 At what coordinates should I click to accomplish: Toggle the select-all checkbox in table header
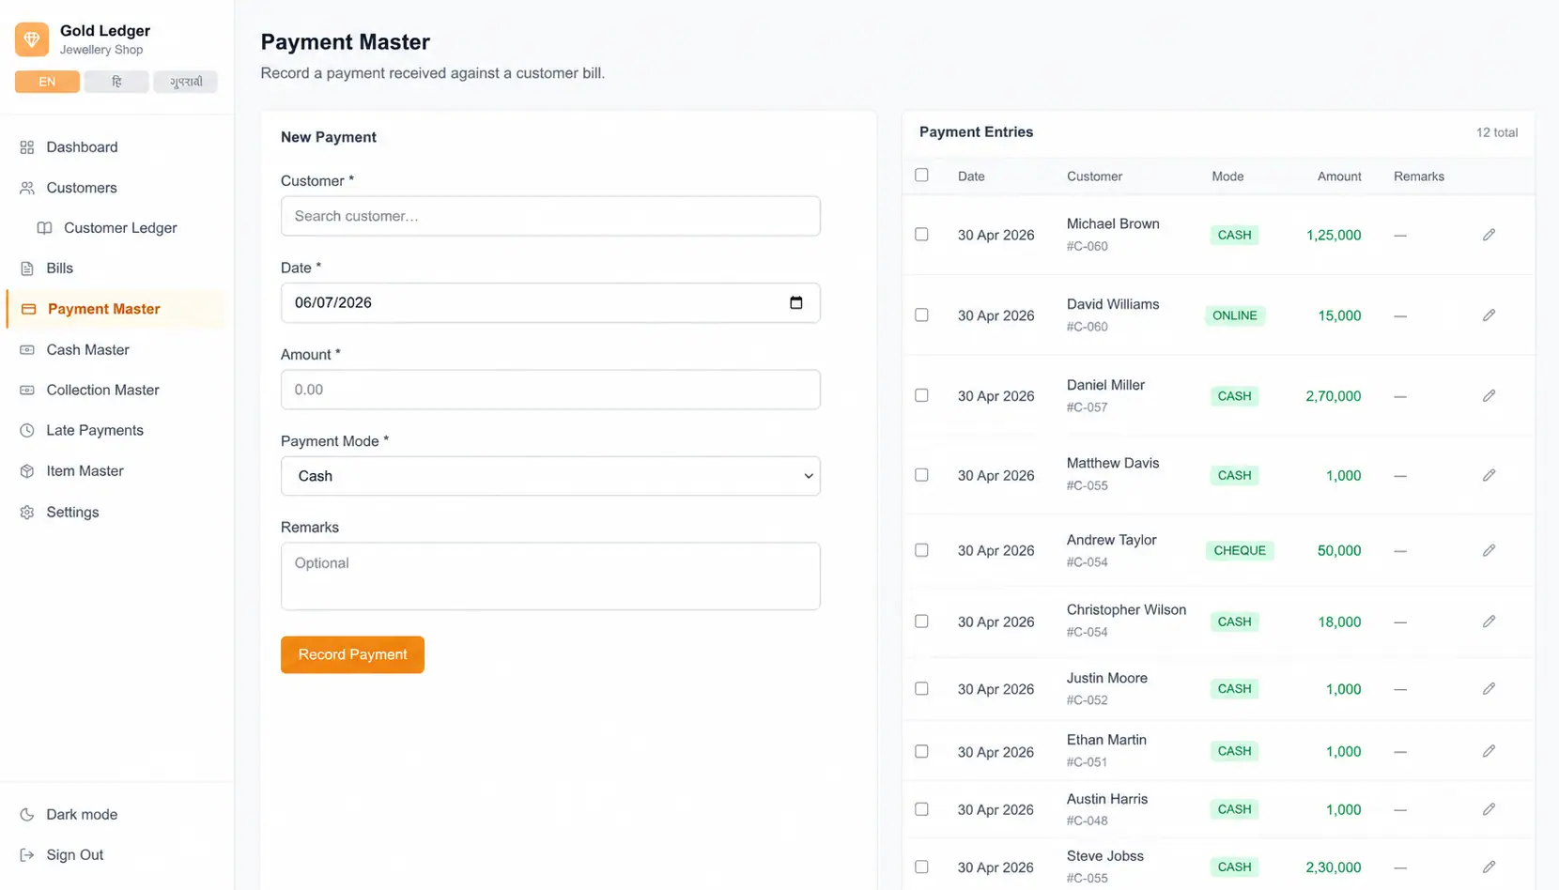coord(921,175)
